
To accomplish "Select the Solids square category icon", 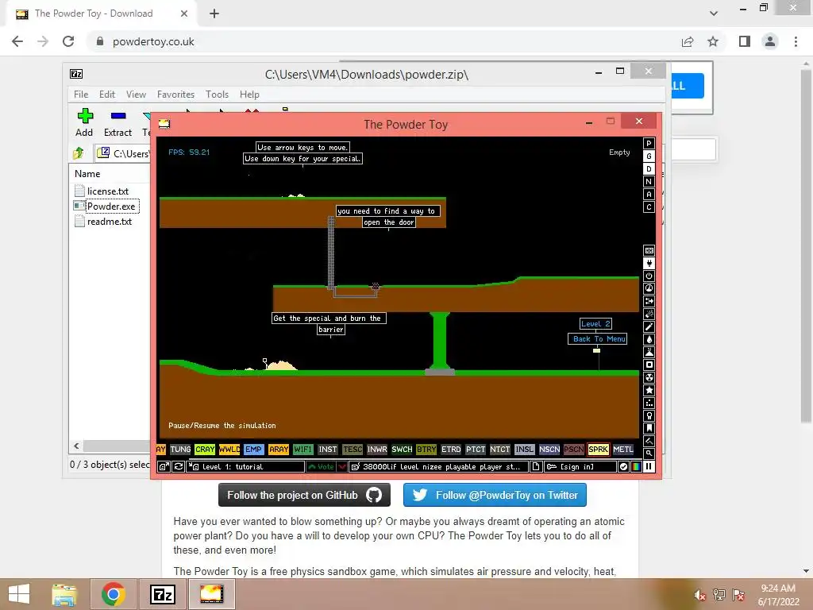I will (649, 365).
